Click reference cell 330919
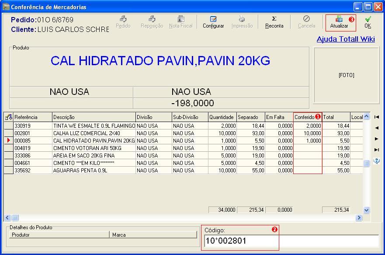Image resolution: width=385 pixels, height=255 pixels. click(33, 126)
